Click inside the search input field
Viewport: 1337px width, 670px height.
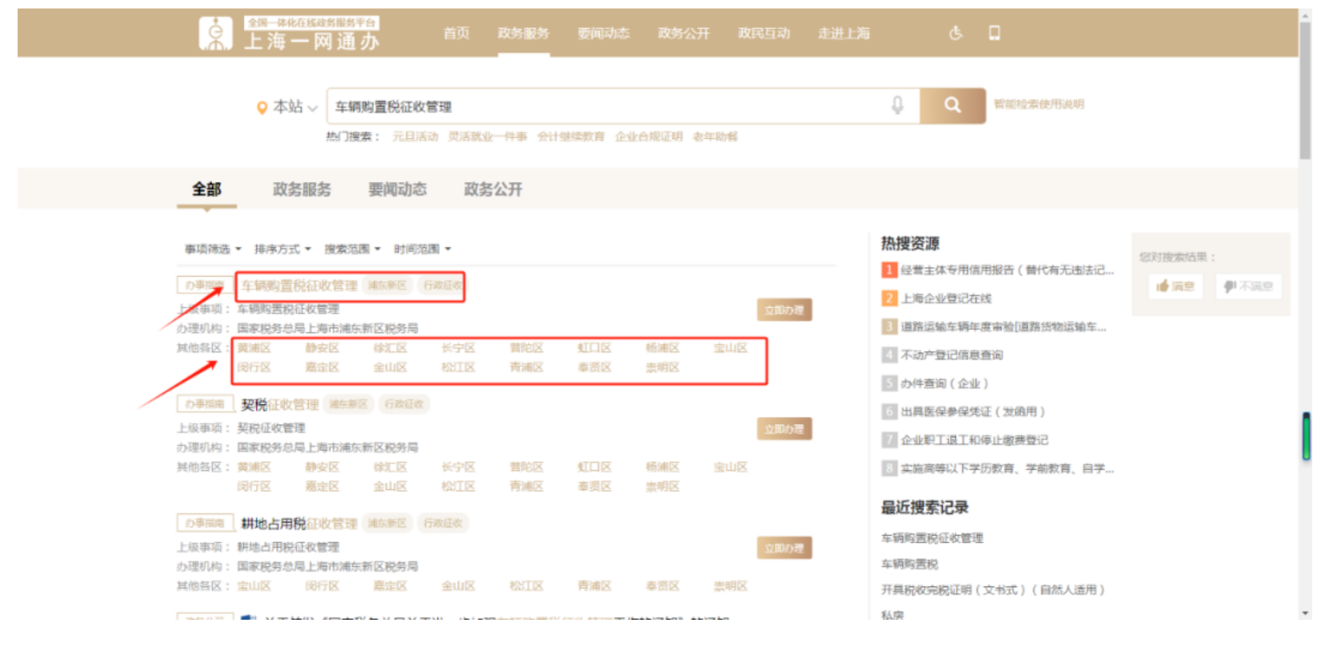(587, 104)
